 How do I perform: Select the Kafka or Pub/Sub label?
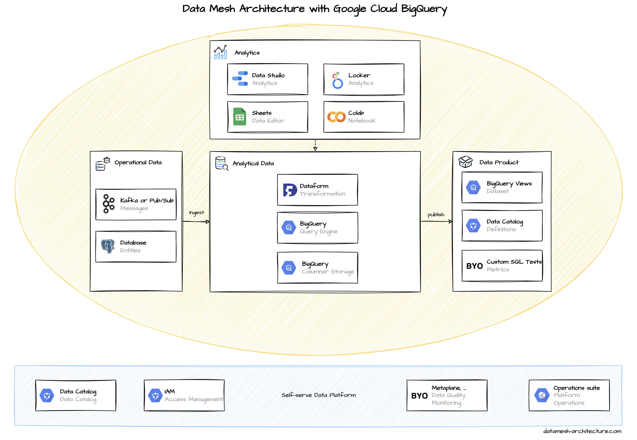point(147,200)
